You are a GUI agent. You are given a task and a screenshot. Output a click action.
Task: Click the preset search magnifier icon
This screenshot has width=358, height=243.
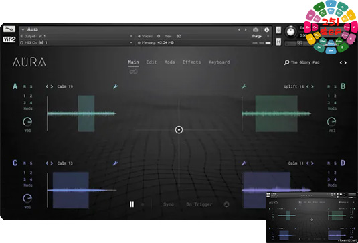point(286,62)
